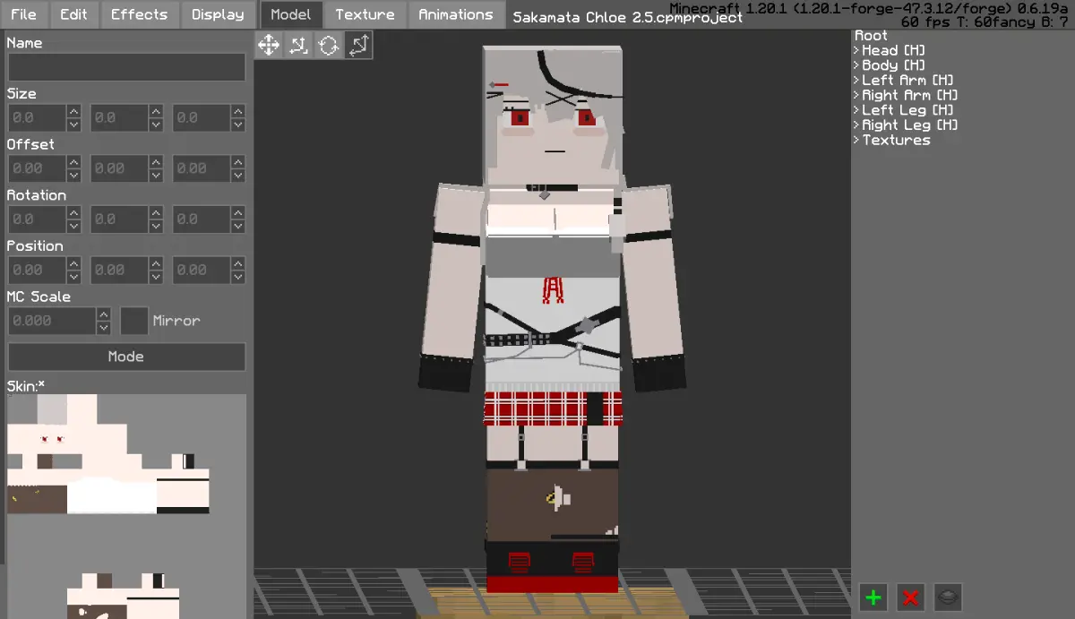Image resolution: width=1075 pixels, height=619 pixels.
Task: Click the first Rotation value field
Action: [x=37, y=219]
